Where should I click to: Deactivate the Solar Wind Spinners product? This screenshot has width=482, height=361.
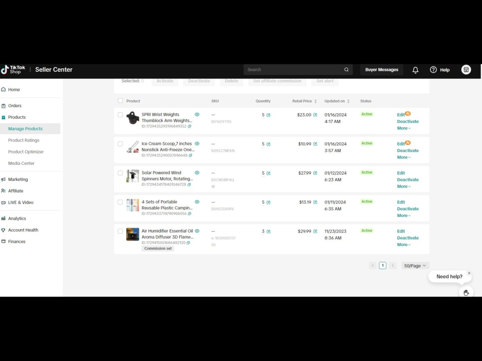[408, 180]
